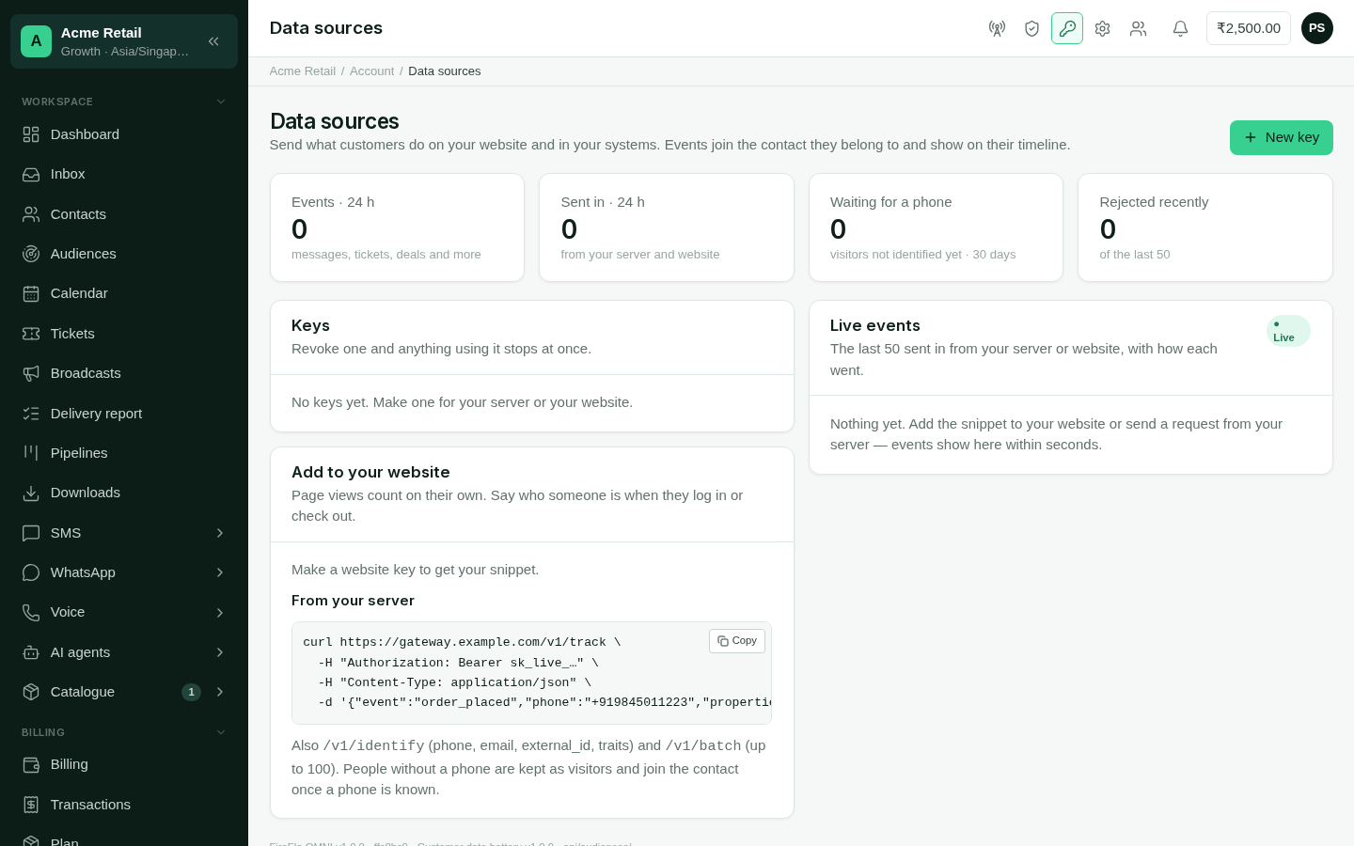This screenshot has width=1354, height=846.
Task: Open Transactions in the sidebar
Action: coord(124,805)
